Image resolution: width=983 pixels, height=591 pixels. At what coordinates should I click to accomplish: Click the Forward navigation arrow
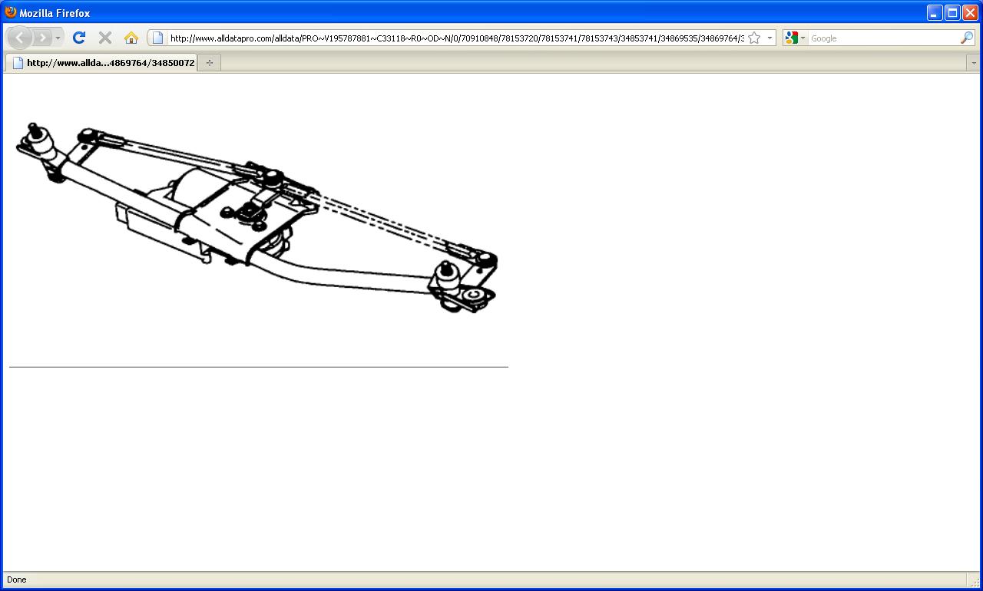click(43, 38)
